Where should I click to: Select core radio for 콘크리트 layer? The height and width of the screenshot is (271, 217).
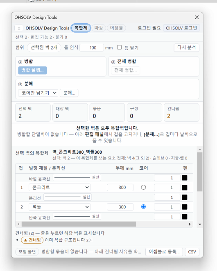pos(143,187)
